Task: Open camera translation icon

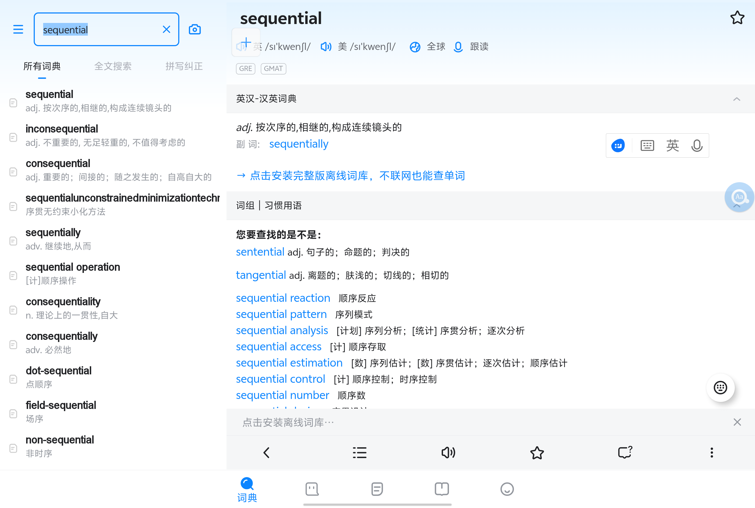Action: click(194, 29)
